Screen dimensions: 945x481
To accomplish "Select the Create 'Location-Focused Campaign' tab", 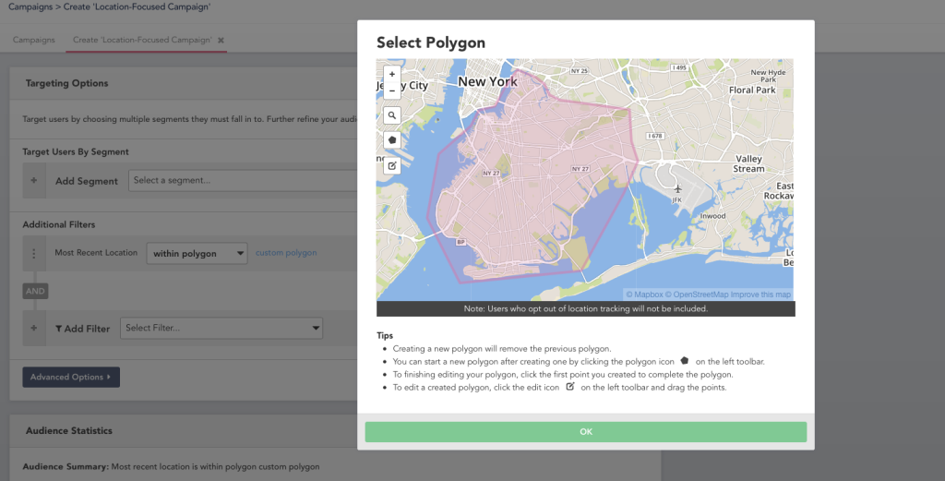I will click(x=142, y=41).
